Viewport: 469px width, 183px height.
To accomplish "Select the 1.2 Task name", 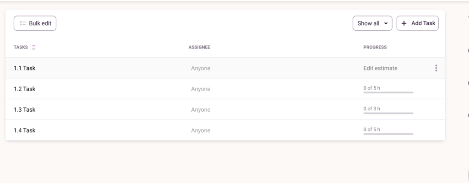I will [x=25, y=89].
